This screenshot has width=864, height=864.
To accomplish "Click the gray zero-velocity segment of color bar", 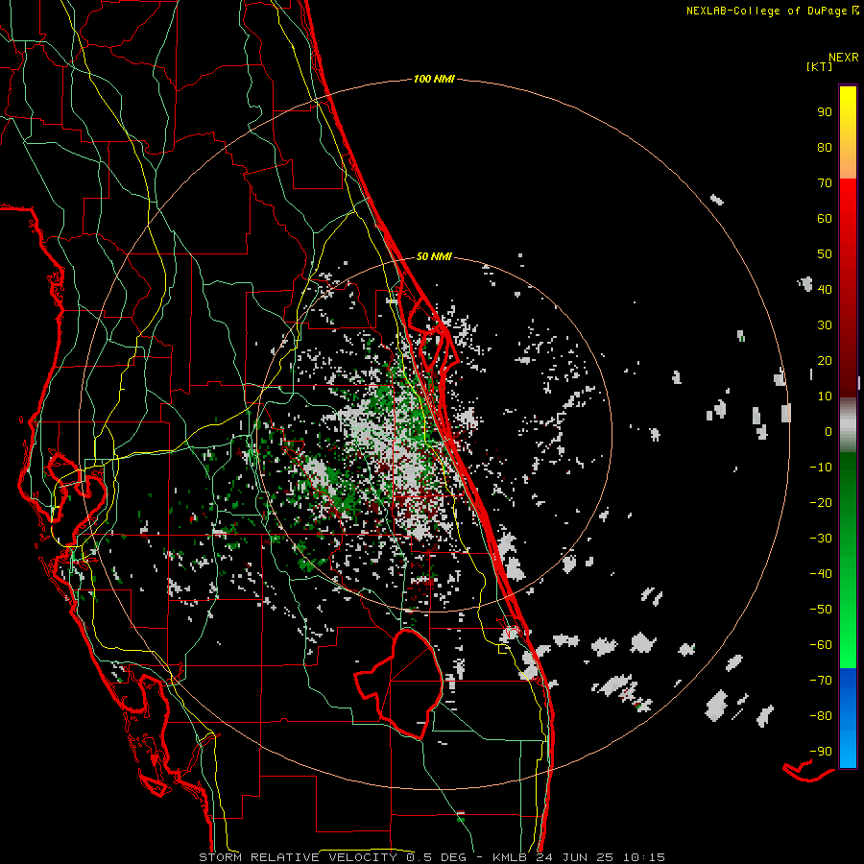I will click(848, 425).
